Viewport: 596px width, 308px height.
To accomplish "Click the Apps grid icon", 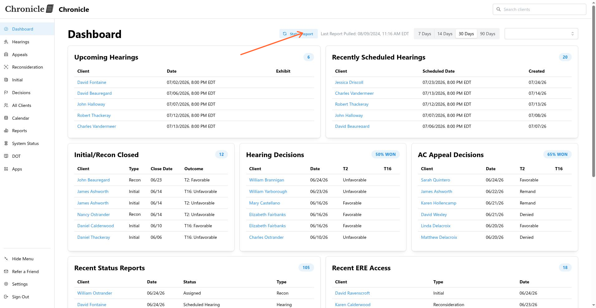I will pyautogui.click(x=6, y=169).
